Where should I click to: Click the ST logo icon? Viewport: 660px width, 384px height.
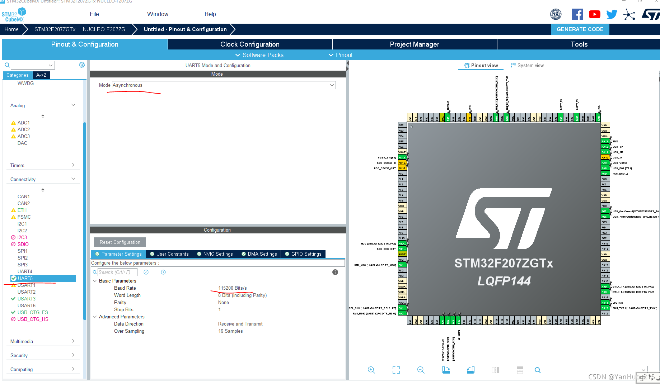coord(651,14)
